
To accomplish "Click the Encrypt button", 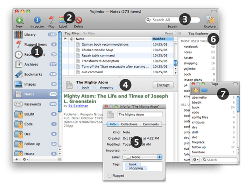I will pos(163,85).
